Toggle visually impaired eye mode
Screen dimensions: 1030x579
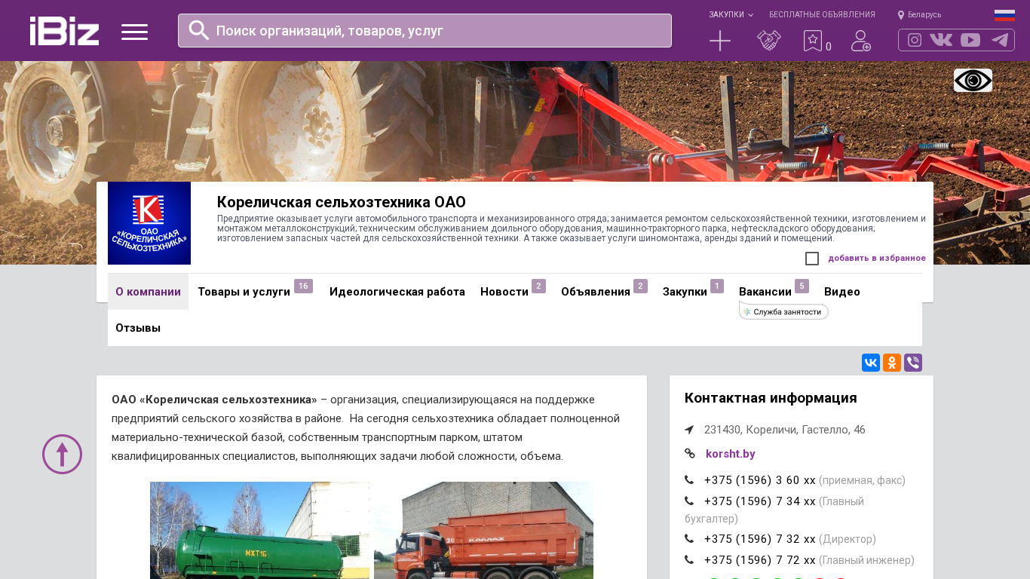(x=973, y=80)
